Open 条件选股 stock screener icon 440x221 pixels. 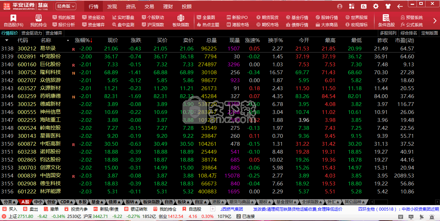click(x=386, y=21)
